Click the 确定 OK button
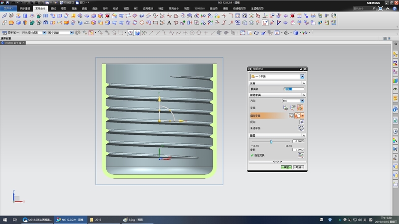399x224 pixels. (x=286, y=167)
